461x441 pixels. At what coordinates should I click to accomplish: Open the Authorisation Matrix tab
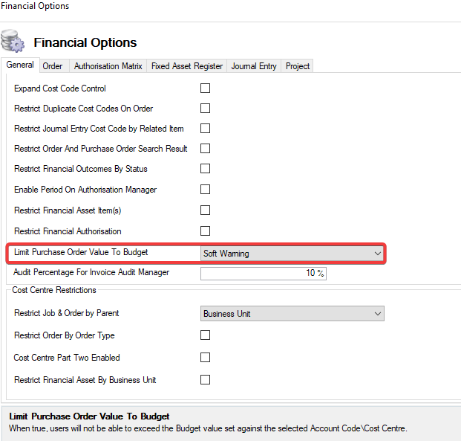click(108, 66)
